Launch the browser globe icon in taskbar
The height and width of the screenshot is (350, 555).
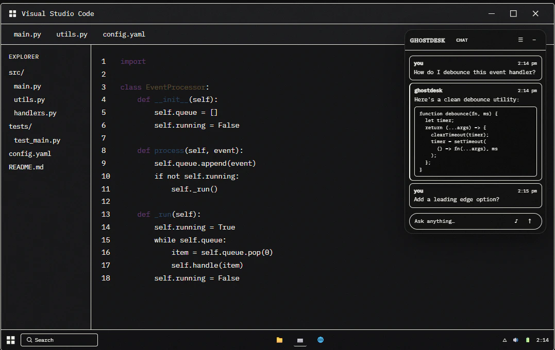coord(321,340)
